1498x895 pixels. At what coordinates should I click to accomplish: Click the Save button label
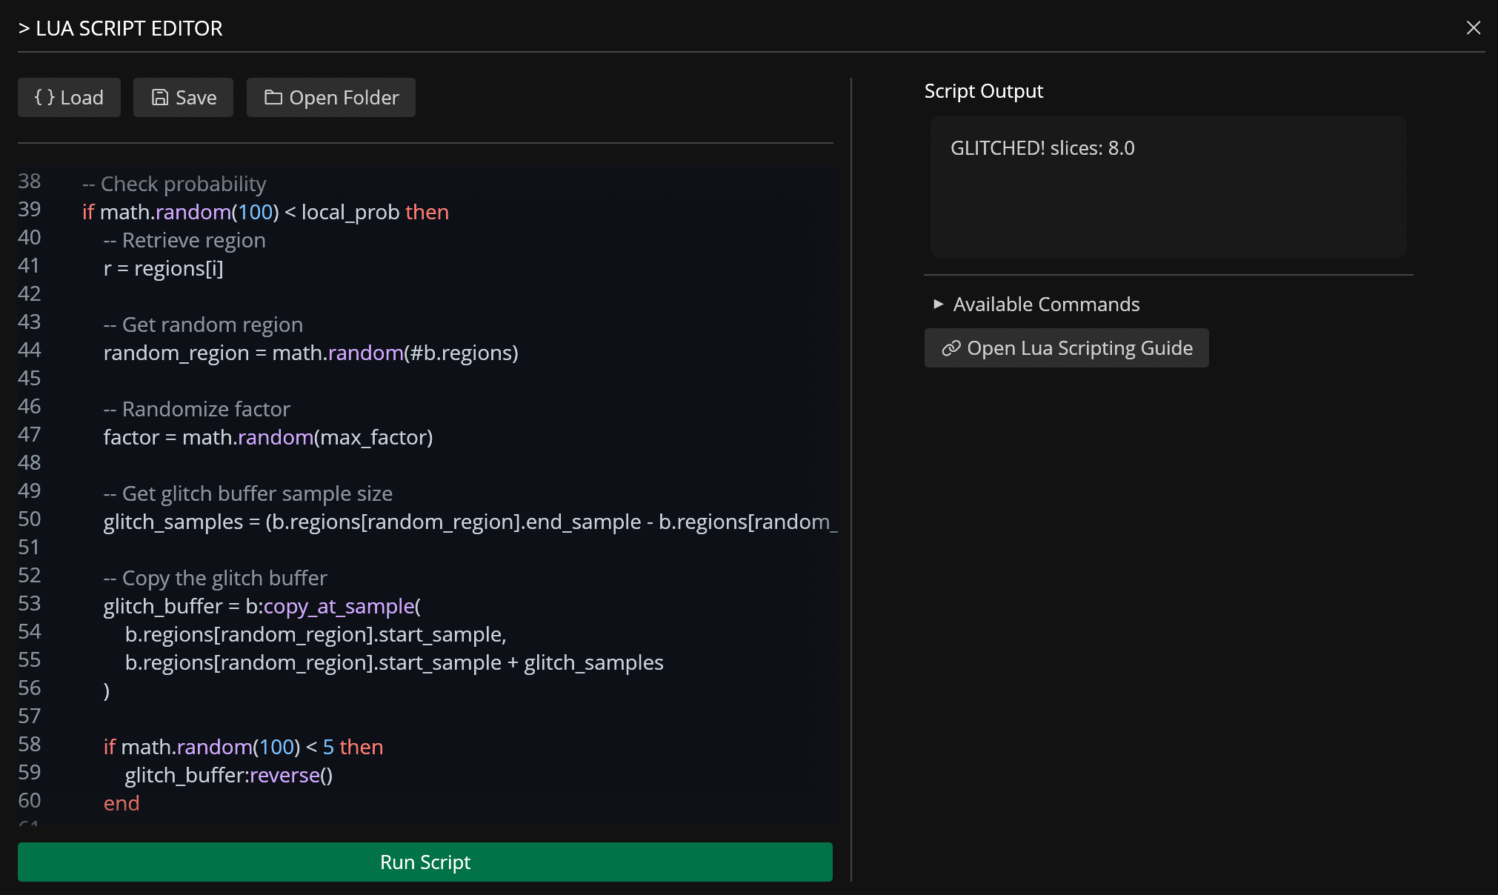pyautogui.click(x=196, y=98)
